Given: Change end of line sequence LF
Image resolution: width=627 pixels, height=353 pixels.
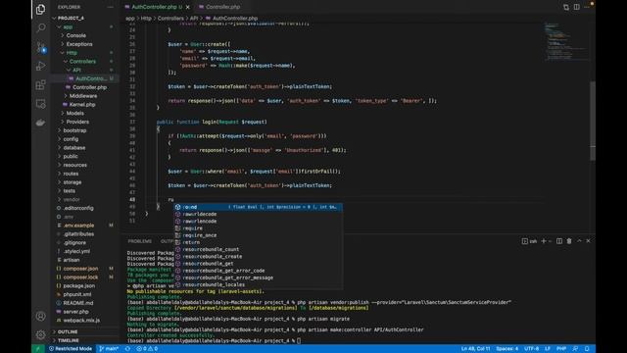Looking at the screenshot, I should tap(548, 349).
